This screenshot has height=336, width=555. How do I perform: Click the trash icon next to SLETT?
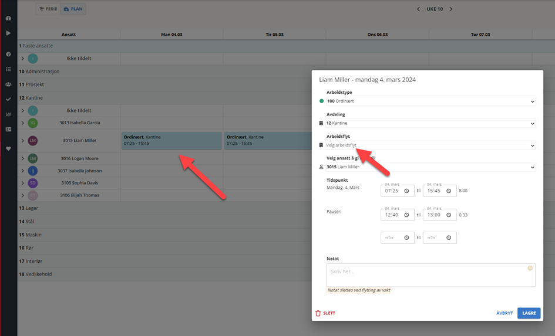[x=318, y=313]
